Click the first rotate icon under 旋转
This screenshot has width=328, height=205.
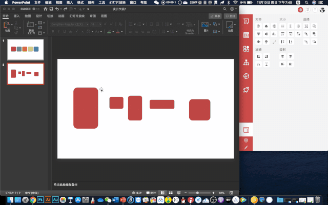(258, 56)
